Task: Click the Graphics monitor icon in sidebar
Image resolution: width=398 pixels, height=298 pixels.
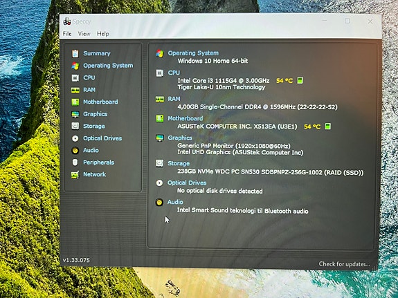Action: tap(75, 114)
